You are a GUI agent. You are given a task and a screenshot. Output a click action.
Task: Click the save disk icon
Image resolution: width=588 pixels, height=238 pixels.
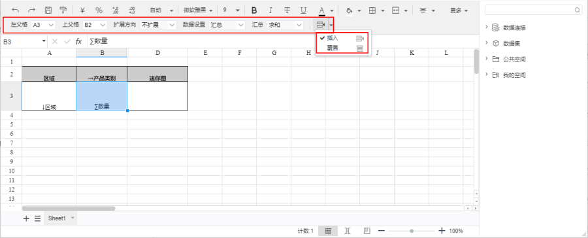tap(48, 10)
